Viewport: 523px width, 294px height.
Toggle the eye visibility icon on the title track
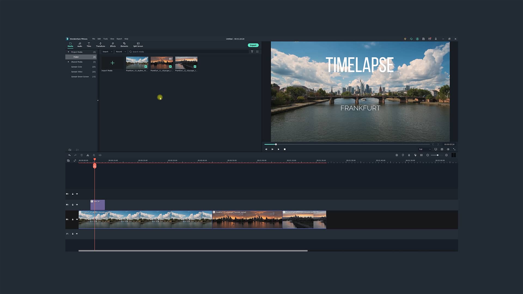click(x=77, y=204)
